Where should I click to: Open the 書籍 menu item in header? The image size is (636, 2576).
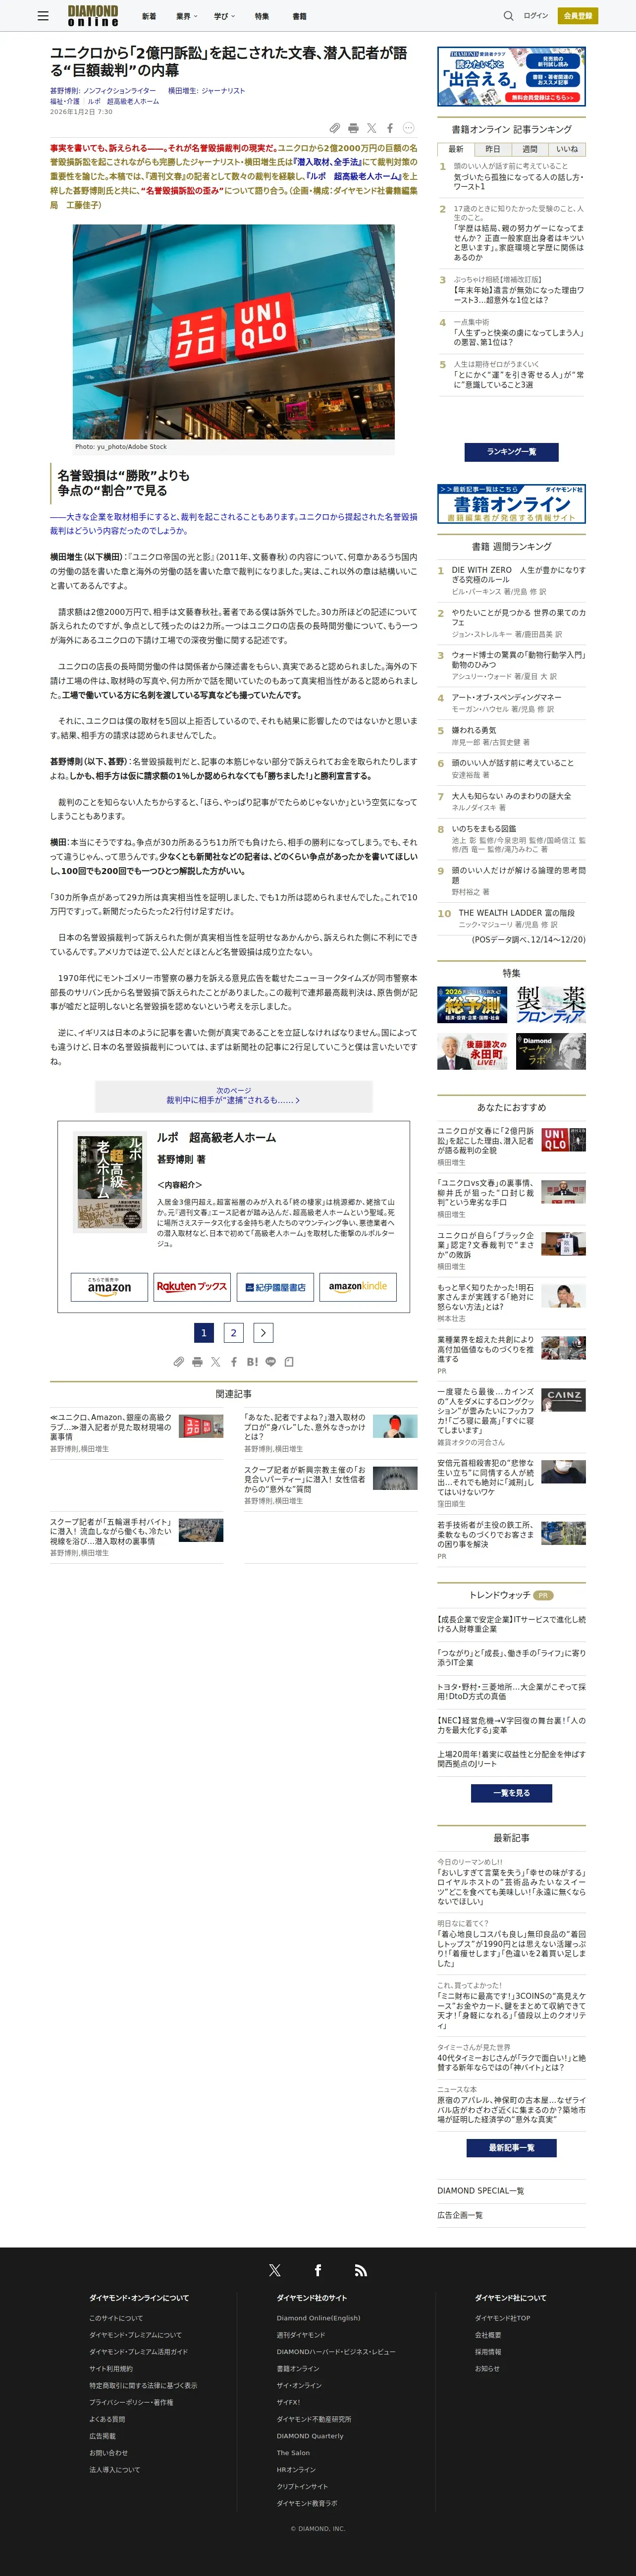point(299,16)
